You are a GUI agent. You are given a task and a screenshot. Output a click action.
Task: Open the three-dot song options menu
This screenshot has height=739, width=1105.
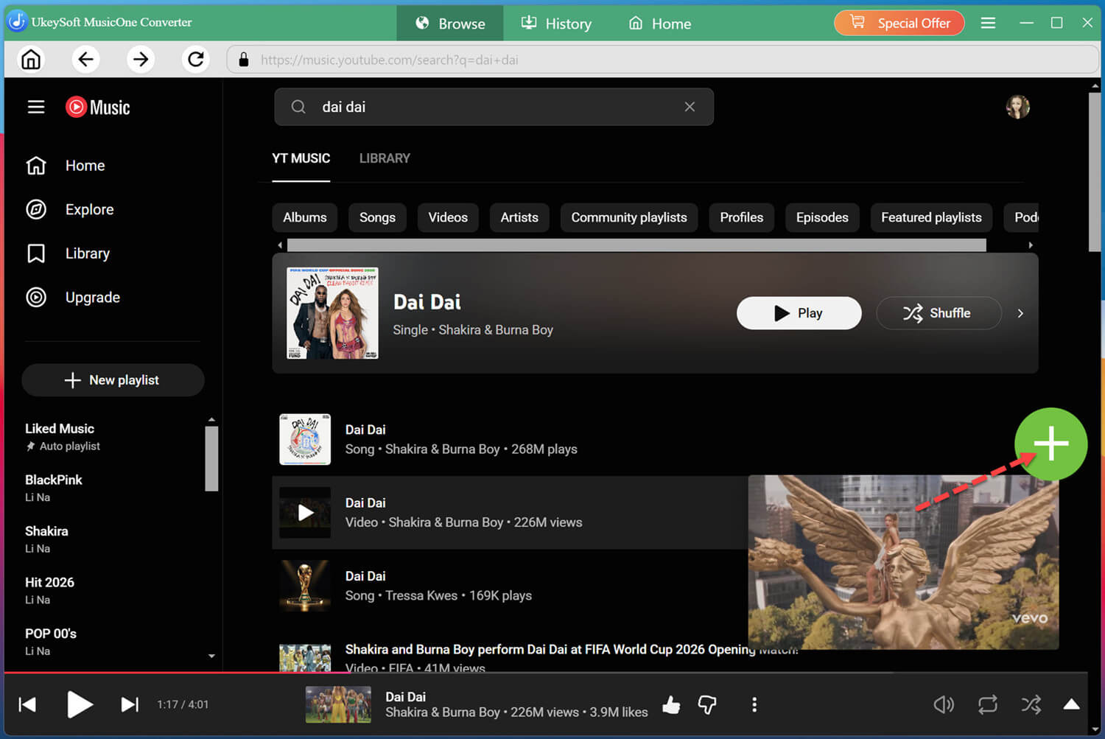754,705
